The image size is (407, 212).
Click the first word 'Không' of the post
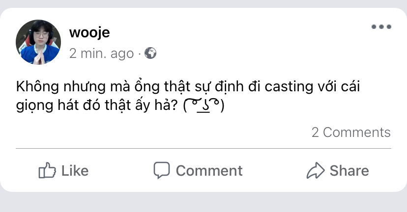click(38, 86)
